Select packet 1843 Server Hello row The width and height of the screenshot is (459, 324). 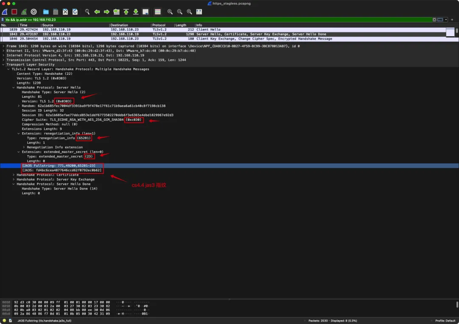coord(223,34)
